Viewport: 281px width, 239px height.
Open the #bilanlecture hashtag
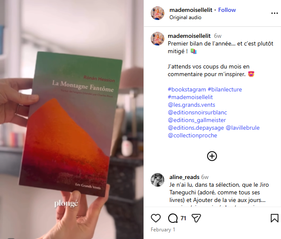[x=225, y=89]
